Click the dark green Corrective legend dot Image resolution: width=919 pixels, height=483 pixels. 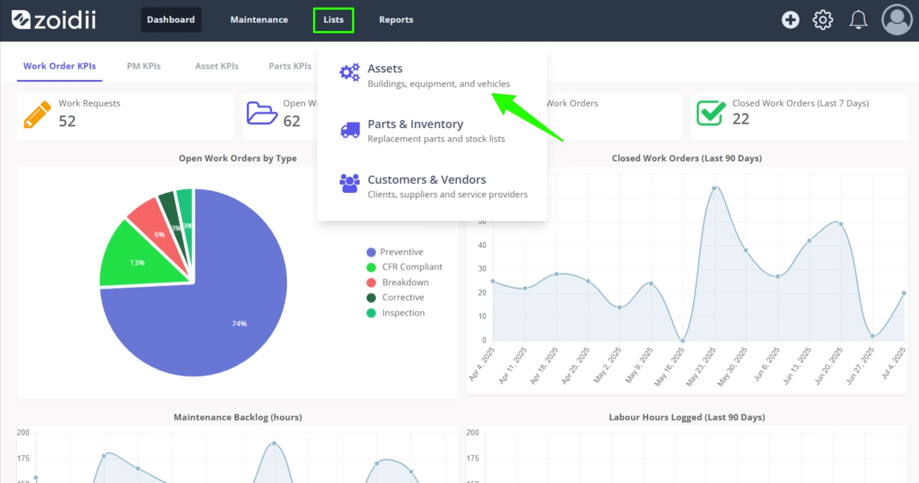click(371, 298)
